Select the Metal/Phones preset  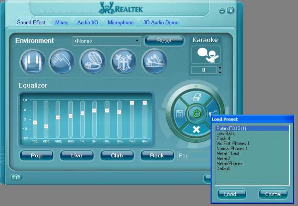pyautogui.click(x=252, y=163)
